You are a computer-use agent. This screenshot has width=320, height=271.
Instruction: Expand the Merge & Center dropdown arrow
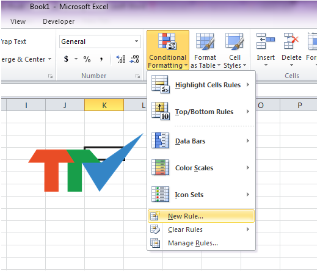[x=50, y=59]
